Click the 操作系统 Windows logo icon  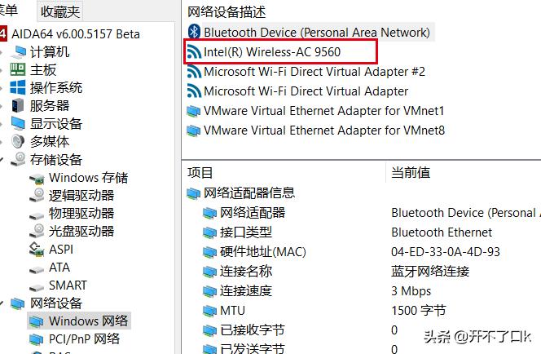(18, 88)
